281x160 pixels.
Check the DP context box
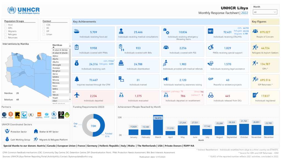(x=44, y=31)
